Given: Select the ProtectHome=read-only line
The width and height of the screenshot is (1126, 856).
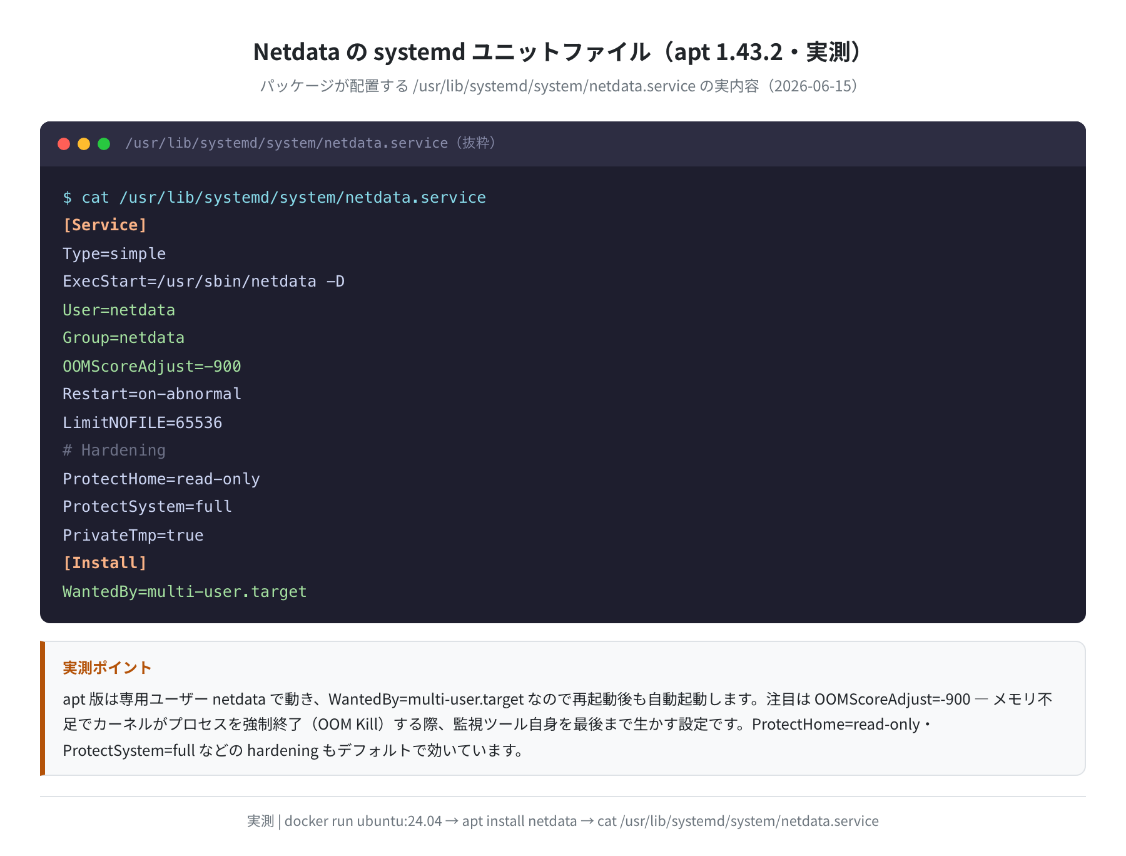Looking at the screenshot, I should (x=161, y=479).
